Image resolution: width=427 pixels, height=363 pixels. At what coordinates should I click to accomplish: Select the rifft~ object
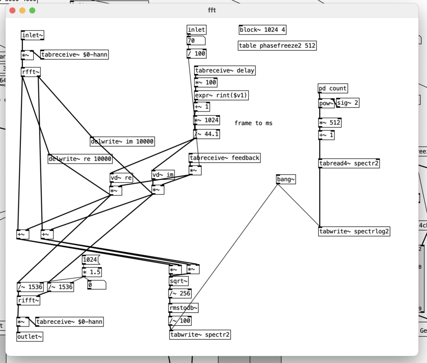click(28, 300)
